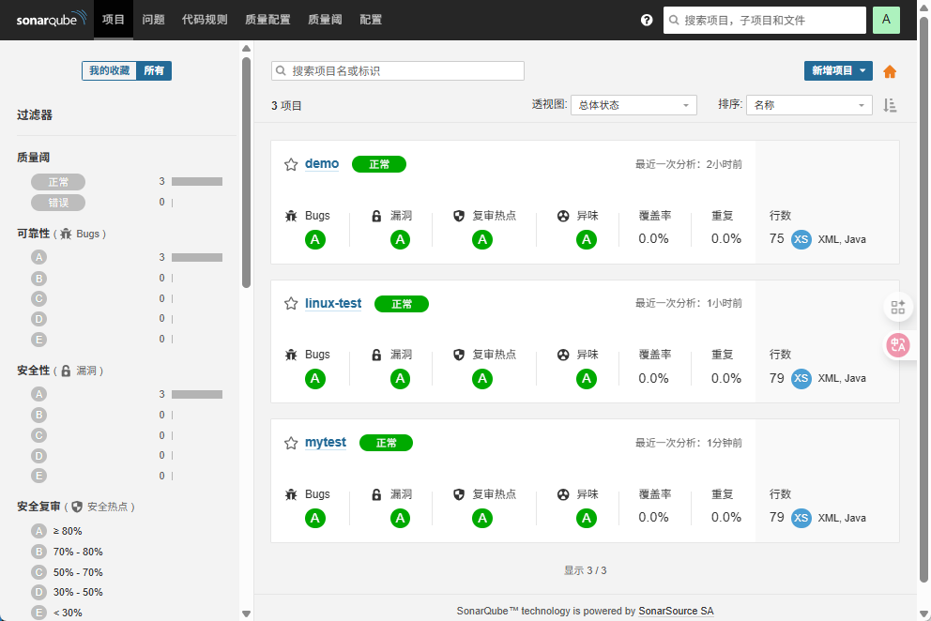931x621 pixels.
Task: Click the pink translate floating icon
Action: (x=898, y=345)
